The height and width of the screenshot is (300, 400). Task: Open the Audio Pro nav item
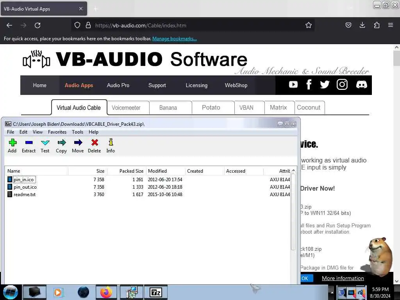[x=118, y=85]
